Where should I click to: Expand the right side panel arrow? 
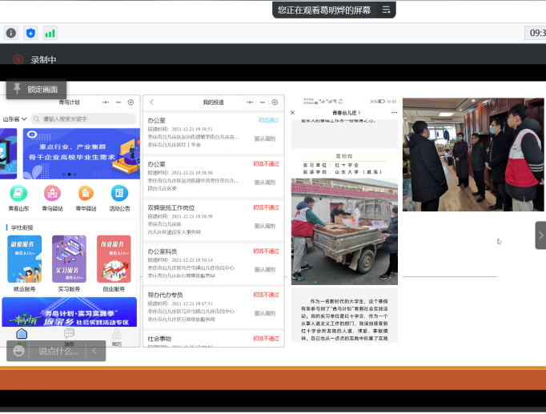[x=540, y=234]
